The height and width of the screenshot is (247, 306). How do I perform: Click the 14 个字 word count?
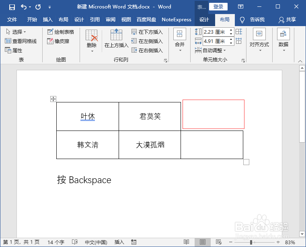pos(56,242)
